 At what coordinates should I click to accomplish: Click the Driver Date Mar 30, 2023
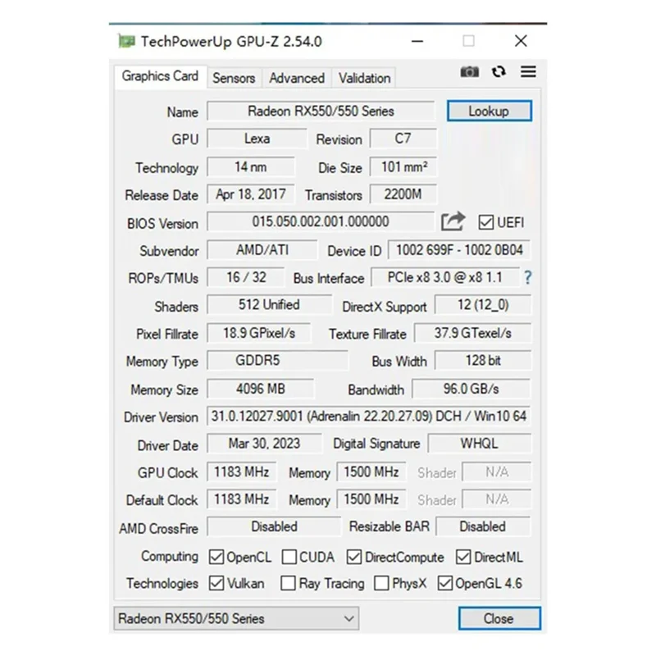(x=264, y=444)
